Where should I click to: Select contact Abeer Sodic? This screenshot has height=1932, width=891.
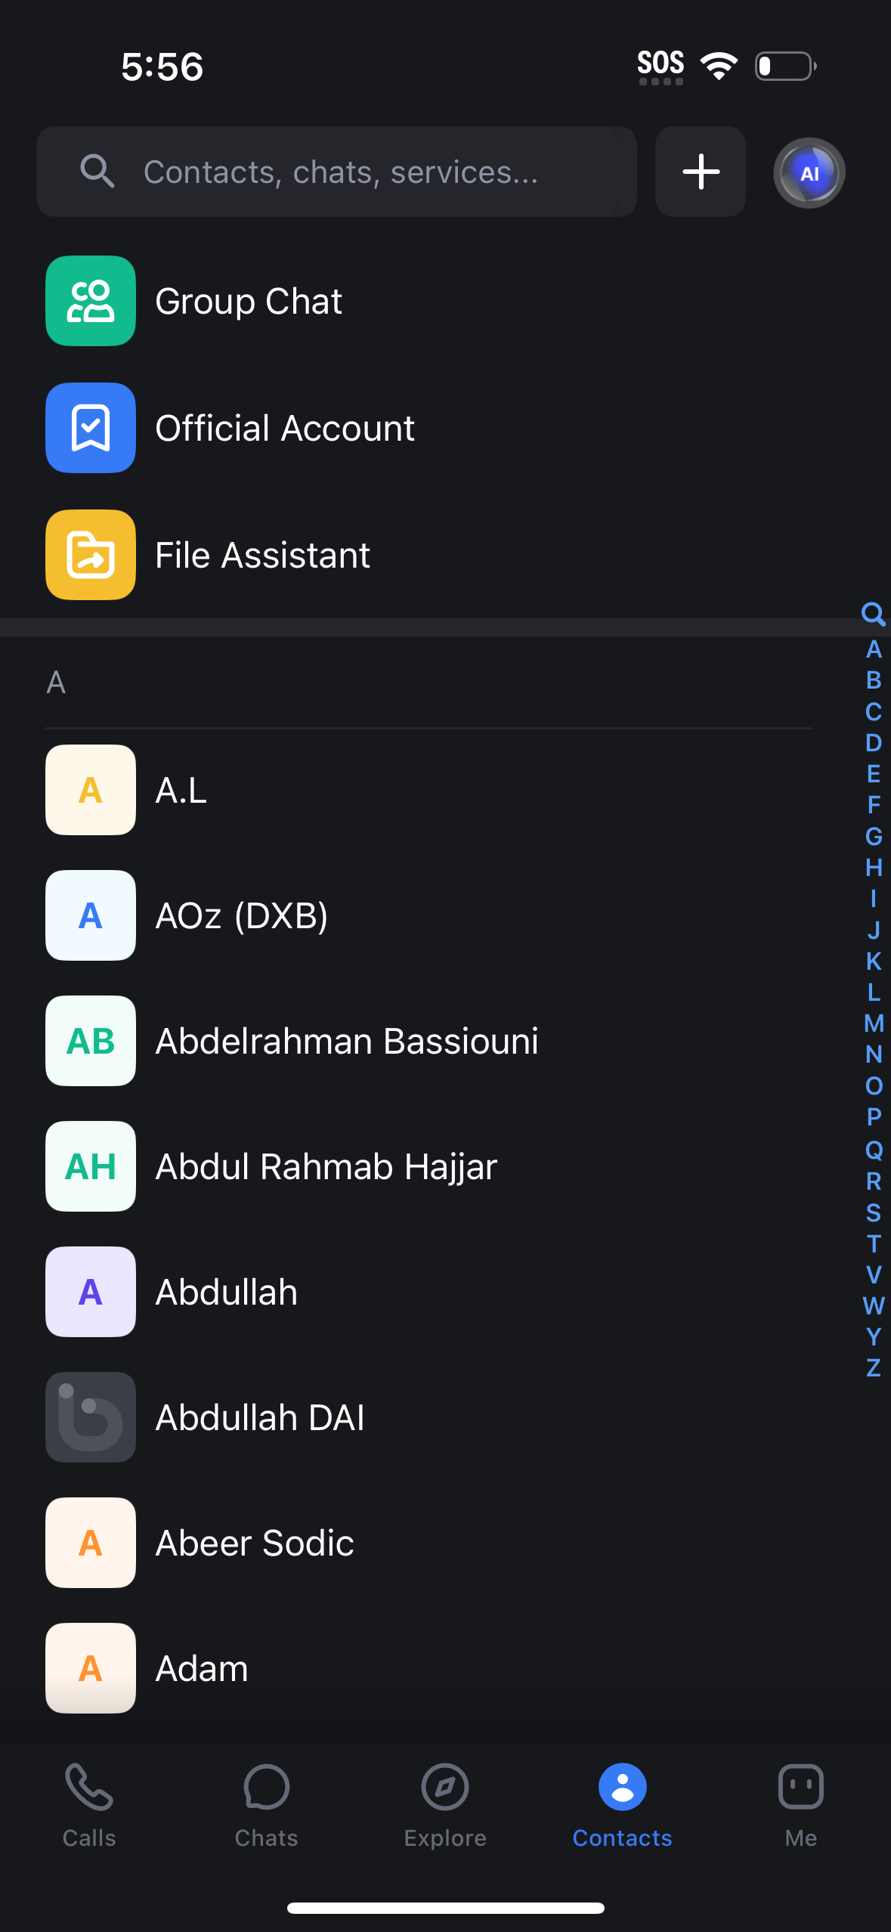click(x=254, y=1543)
